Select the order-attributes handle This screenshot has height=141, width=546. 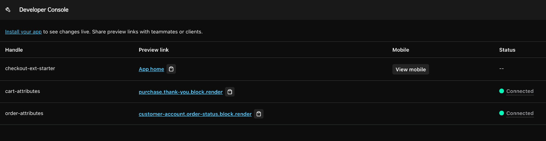(24, 113)
